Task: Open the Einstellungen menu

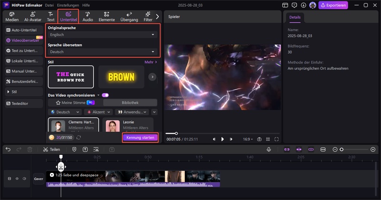Action: point(68,5)
